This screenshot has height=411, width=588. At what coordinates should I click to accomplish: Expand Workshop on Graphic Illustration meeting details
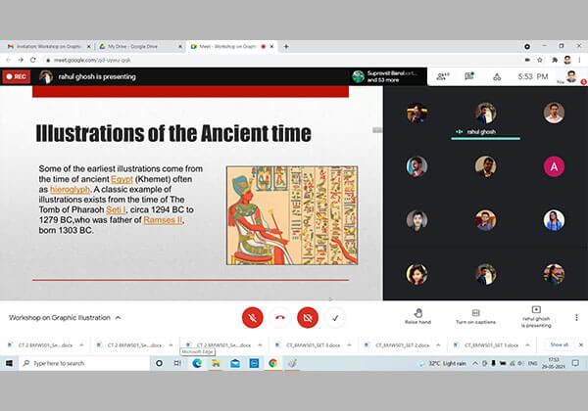(119, 318)
